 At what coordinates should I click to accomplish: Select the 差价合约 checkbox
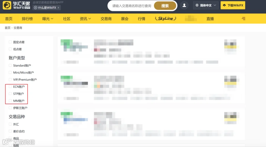(x=10, y=131)
